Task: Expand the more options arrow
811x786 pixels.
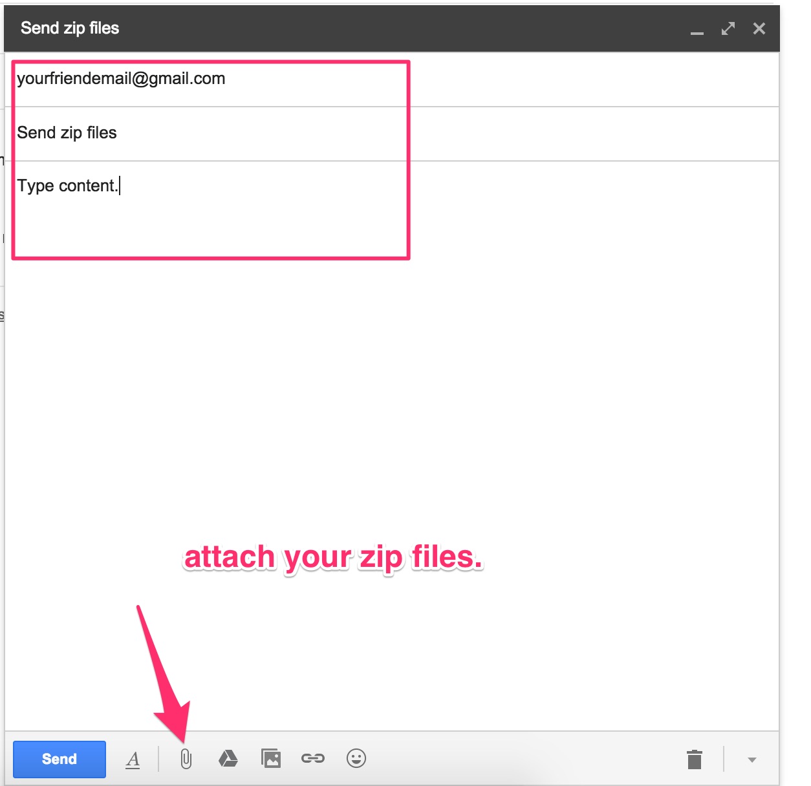Action: point(752,760)
